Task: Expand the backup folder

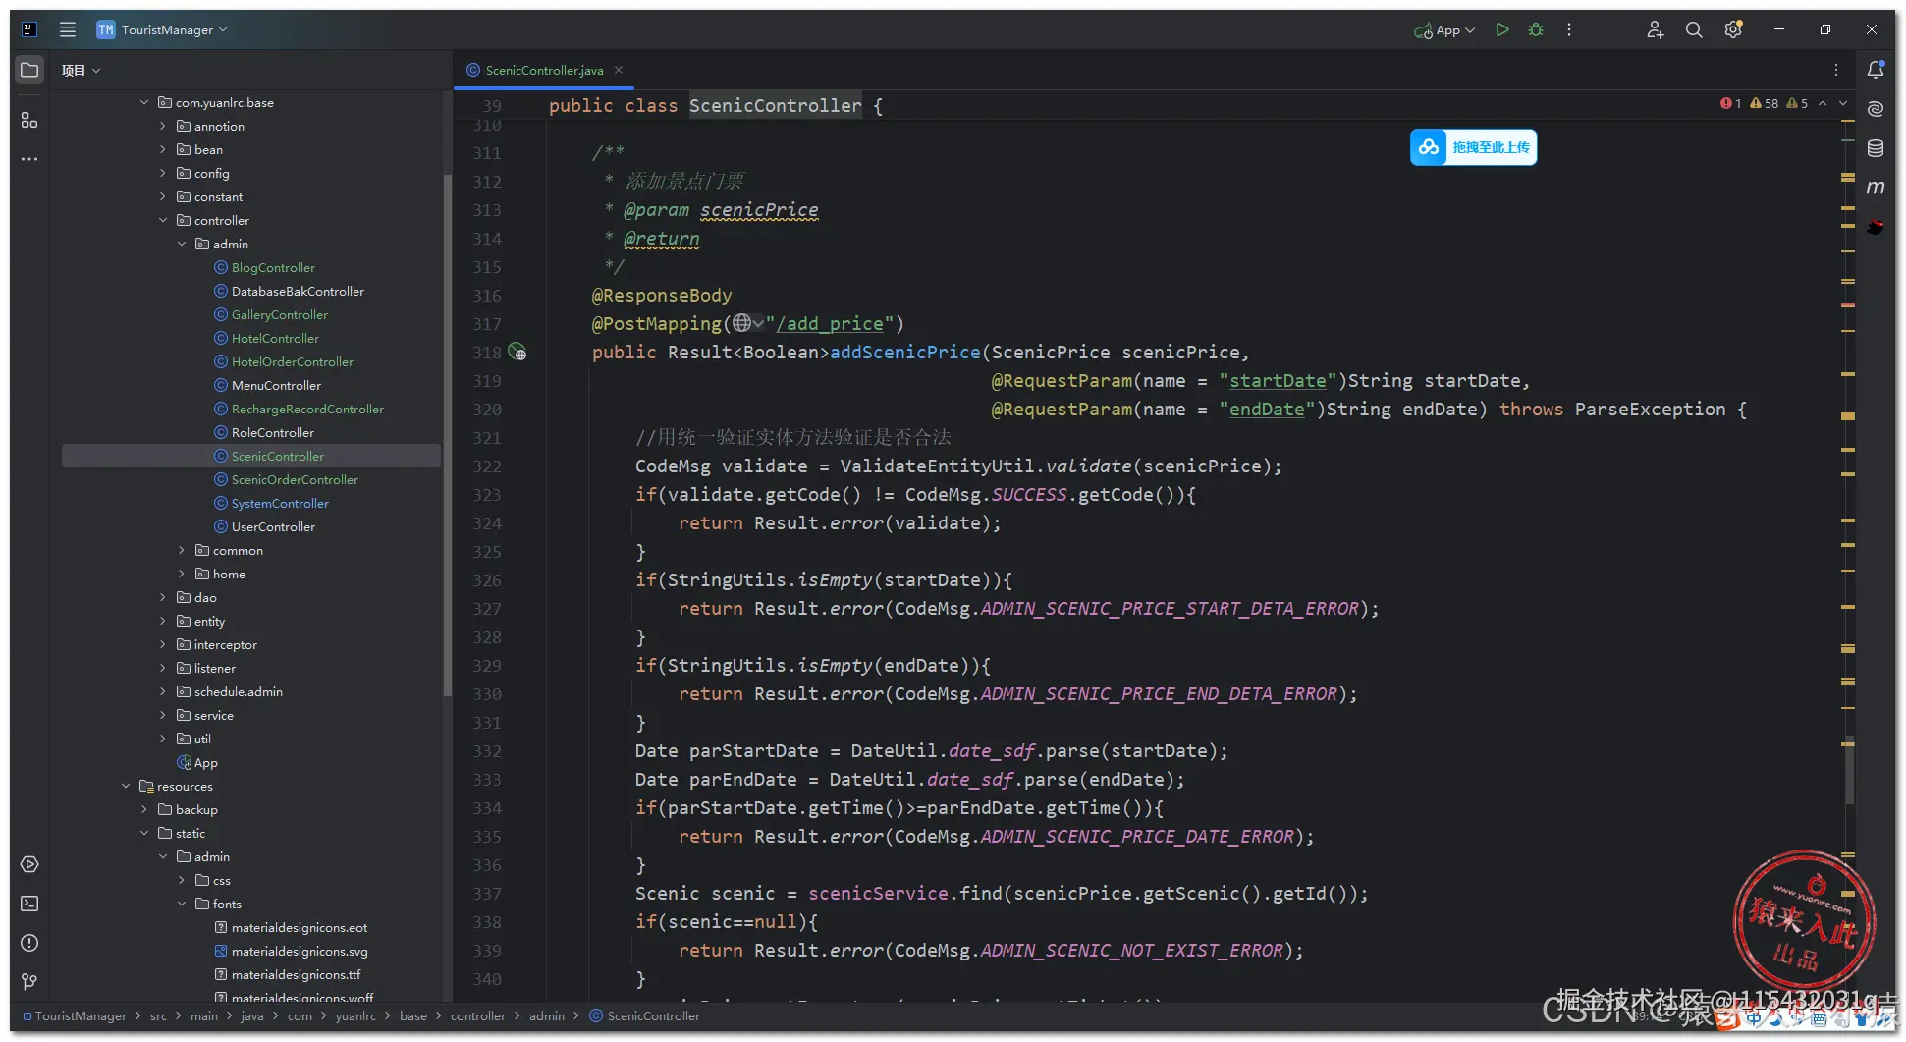Action: (144, 809)
